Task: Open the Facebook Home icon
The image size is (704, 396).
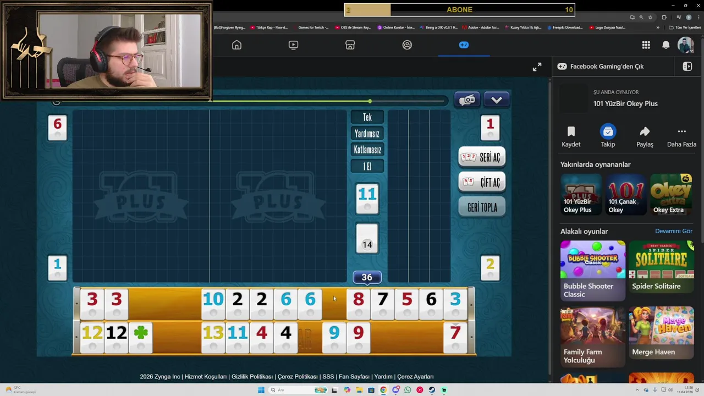Action: [x=237, y=45]
